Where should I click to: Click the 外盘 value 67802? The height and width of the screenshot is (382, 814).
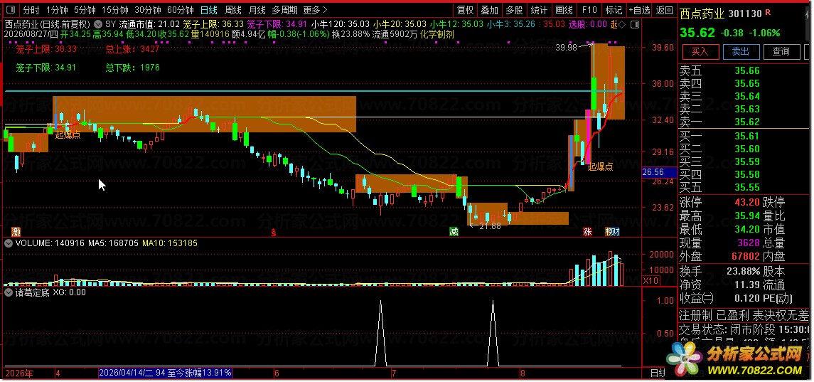[x=746, y=256]
